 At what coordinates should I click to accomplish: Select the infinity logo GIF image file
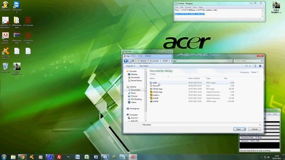coord(157,89)
